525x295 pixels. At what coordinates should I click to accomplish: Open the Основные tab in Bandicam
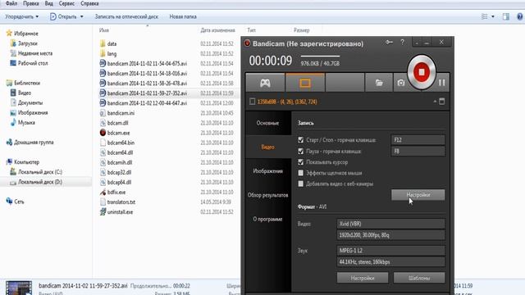268,123
